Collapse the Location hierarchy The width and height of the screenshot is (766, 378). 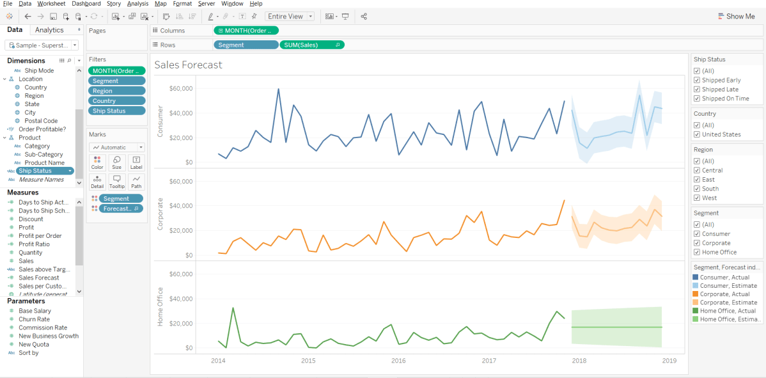coord(4,79)
